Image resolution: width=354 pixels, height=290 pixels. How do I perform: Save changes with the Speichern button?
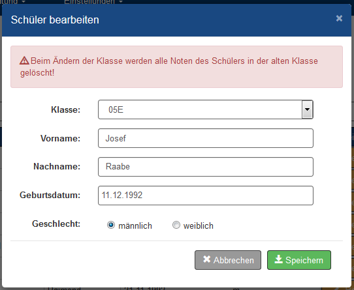pos(299,260)
